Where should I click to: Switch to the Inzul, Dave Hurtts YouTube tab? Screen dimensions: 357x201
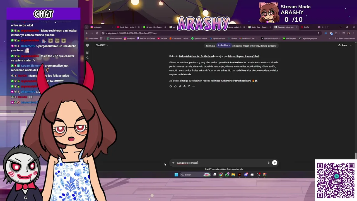tap(128, 27)
